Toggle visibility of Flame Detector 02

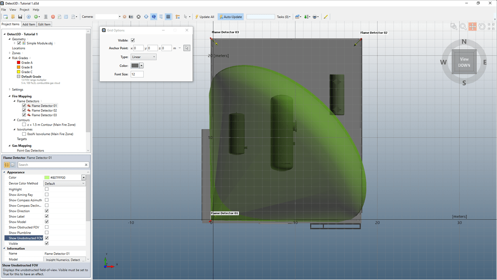[24, 111]
